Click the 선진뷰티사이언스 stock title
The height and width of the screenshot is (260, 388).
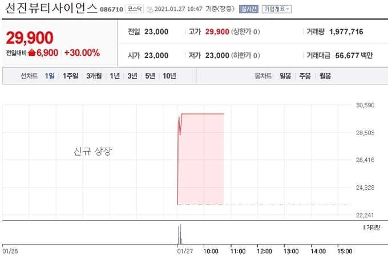tap(51, 8)
